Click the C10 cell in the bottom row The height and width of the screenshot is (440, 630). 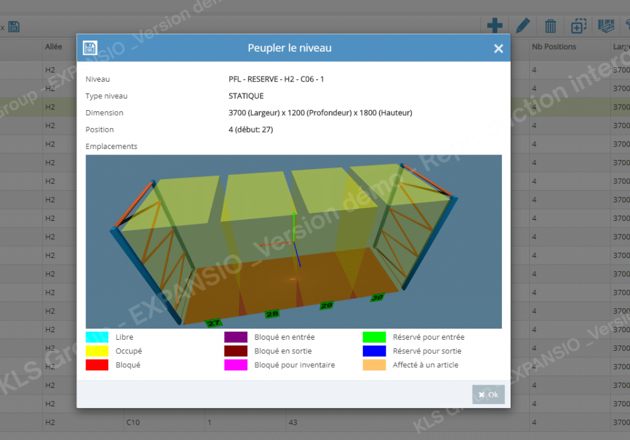pyautogui.click(x=133, y=422)
